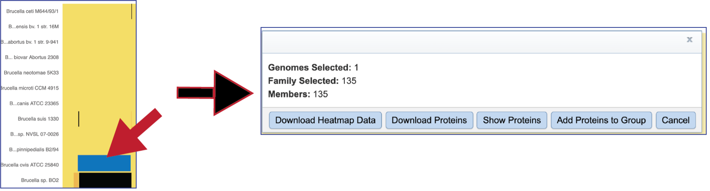Viewport: 710px width, 191px height.
Task: Close the dialog with the X icon
Action: coord(689,40)
